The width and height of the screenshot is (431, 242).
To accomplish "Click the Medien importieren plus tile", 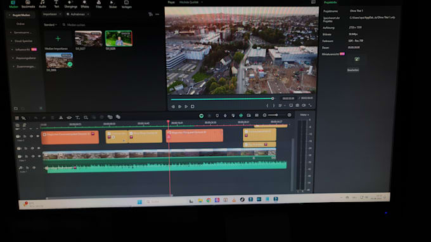I will click(x=58, y=39).
